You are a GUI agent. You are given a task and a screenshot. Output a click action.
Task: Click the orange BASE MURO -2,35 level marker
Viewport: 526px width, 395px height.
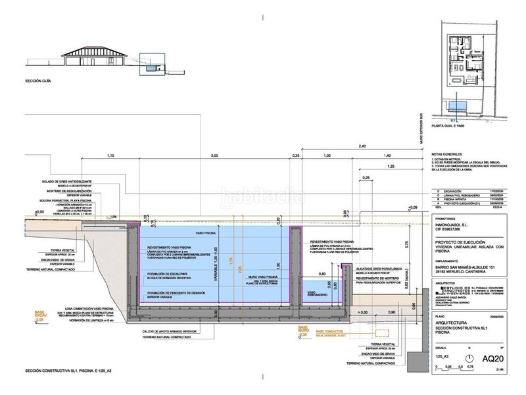pos(304,332)
